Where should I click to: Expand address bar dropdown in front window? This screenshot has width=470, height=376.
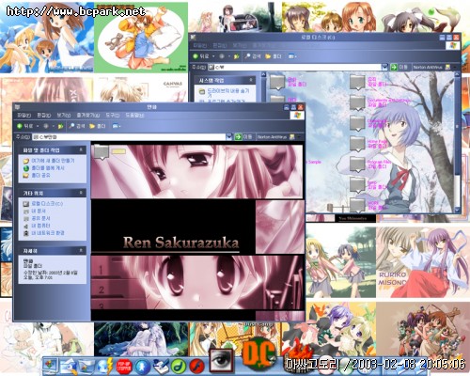tap(229, 137)
